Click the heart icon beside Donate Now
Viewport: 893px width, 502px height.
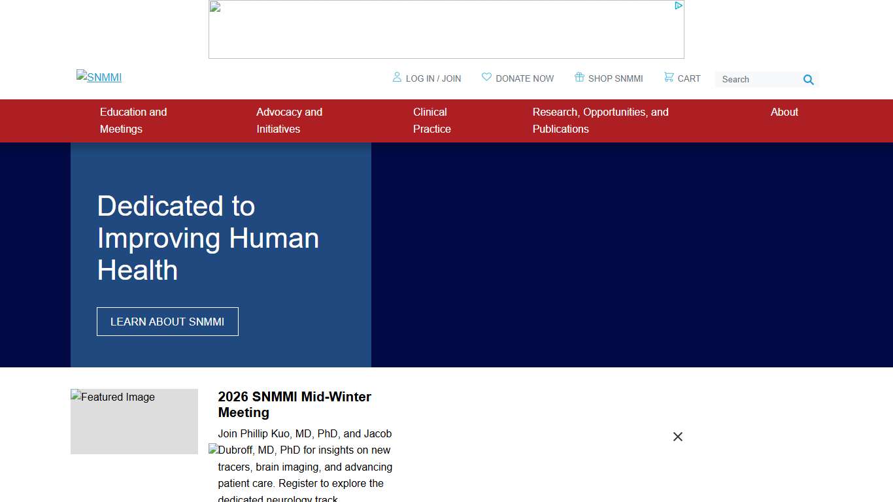click(x=486, y=77)
